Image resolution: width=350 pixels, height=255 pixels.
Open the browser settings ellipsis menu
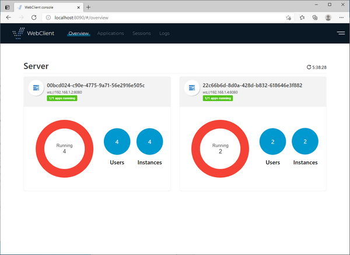coord(341,18)
